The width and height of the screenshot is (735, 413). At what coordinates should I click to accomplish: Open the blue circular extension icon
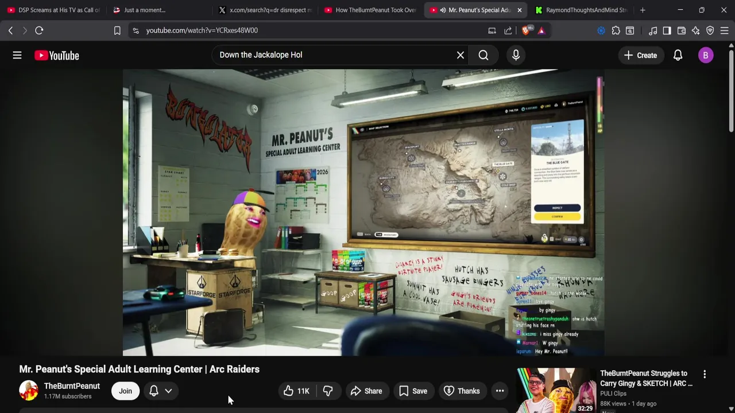[601, 30]
